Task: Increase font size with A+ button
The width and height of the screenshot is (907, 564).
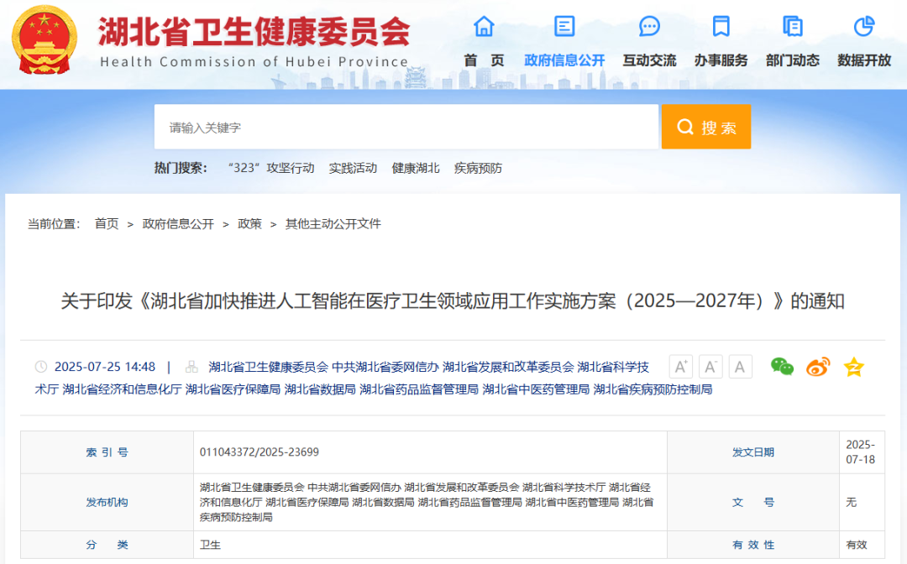Action: point(680,367)
